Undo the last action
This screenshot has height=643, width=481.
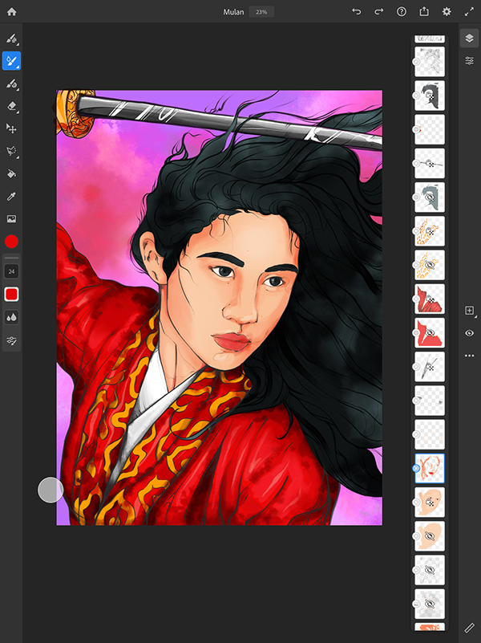(x=357, y=11)
